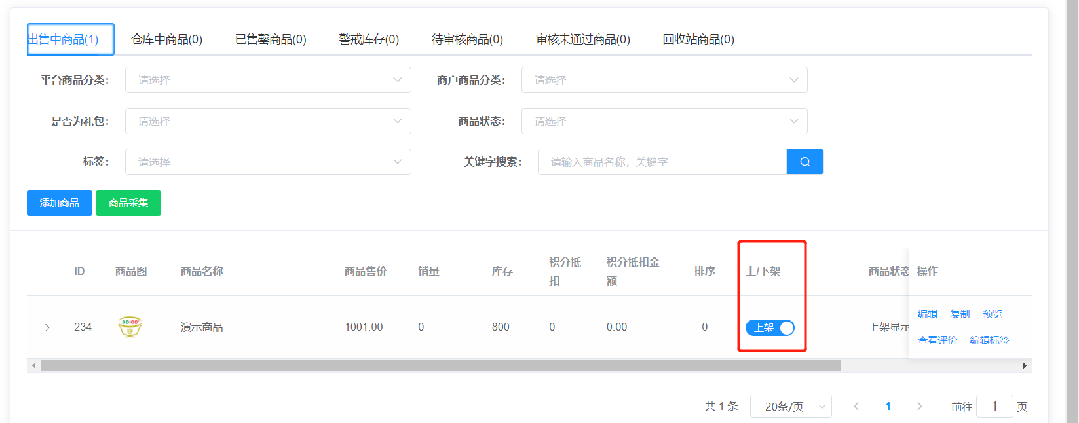Open 商品状态 filter dropdown
Viewport: 1079px width, 423px height.
click(x=664, y=121)
